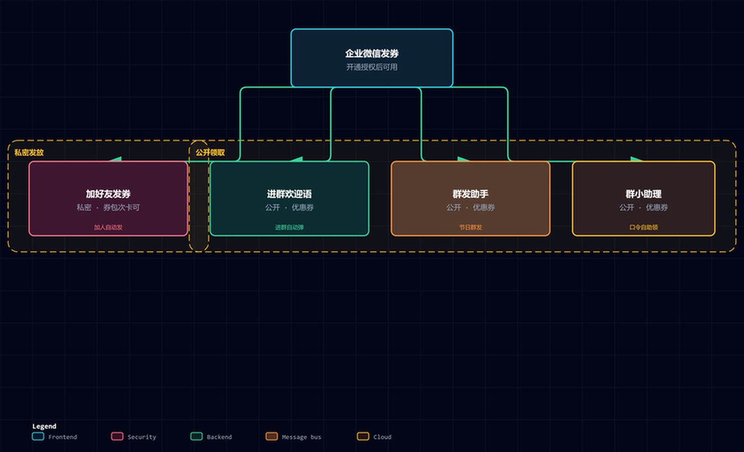Viewport: 744px width, 452px height.
Task: Click the Cloud legend label
Action: pyautogui.click(x=383, y=437)
